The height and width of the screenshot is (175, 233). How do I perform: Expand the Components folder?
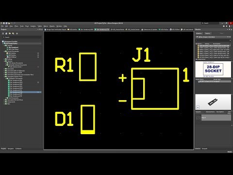pos(4,102)
